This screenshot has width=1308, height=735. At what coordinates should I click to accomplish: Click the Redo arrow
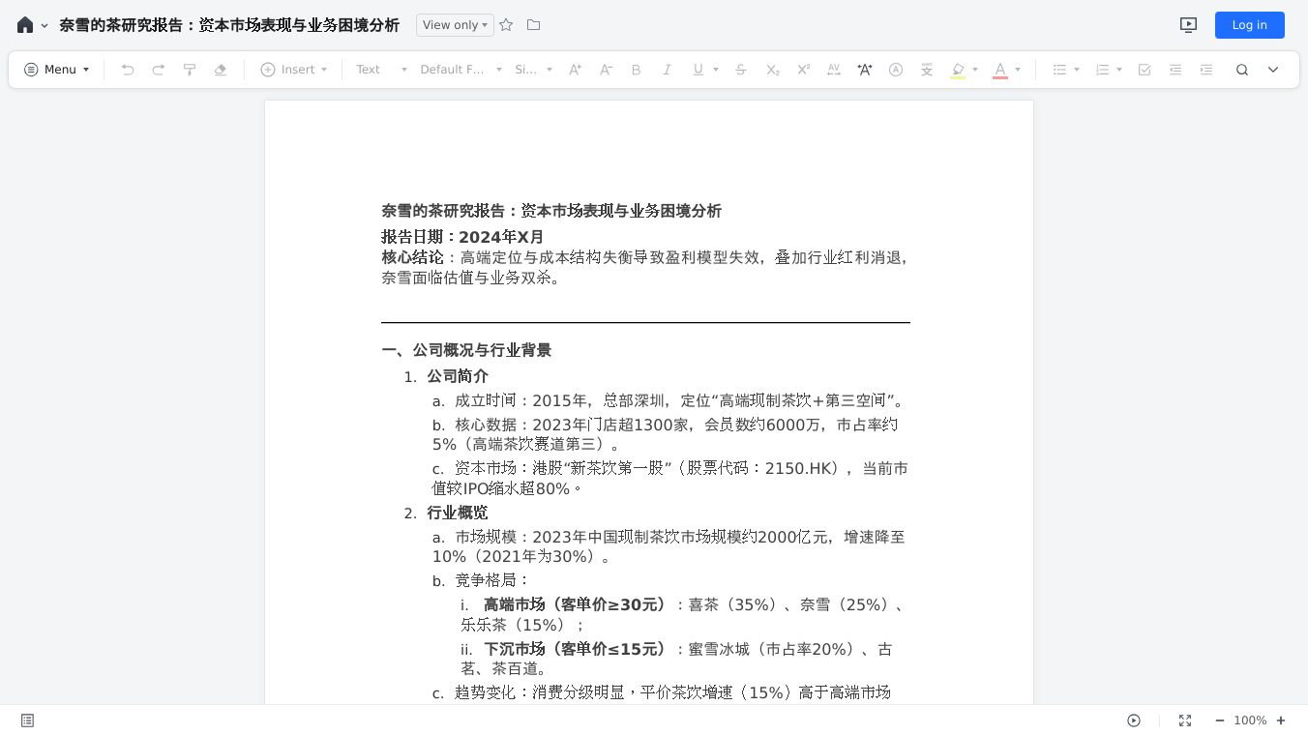159,70
